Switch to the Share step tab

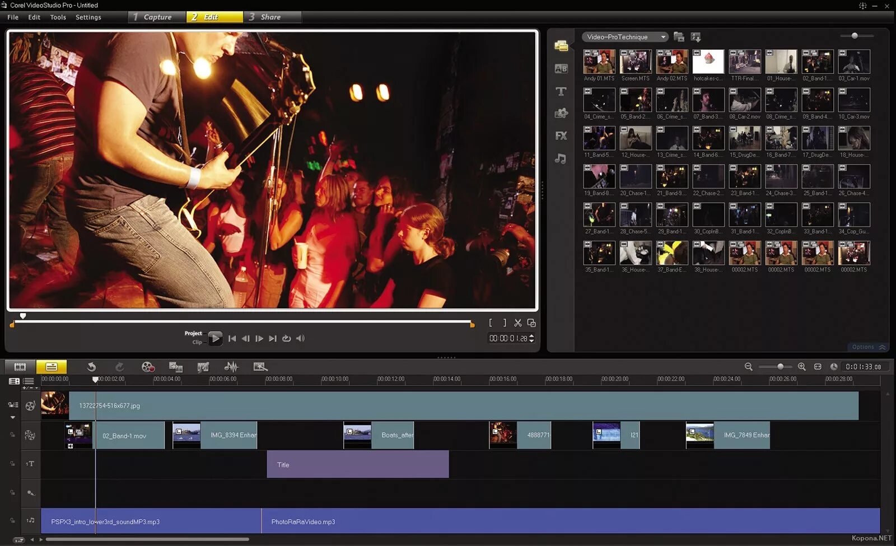click(272, 17)
